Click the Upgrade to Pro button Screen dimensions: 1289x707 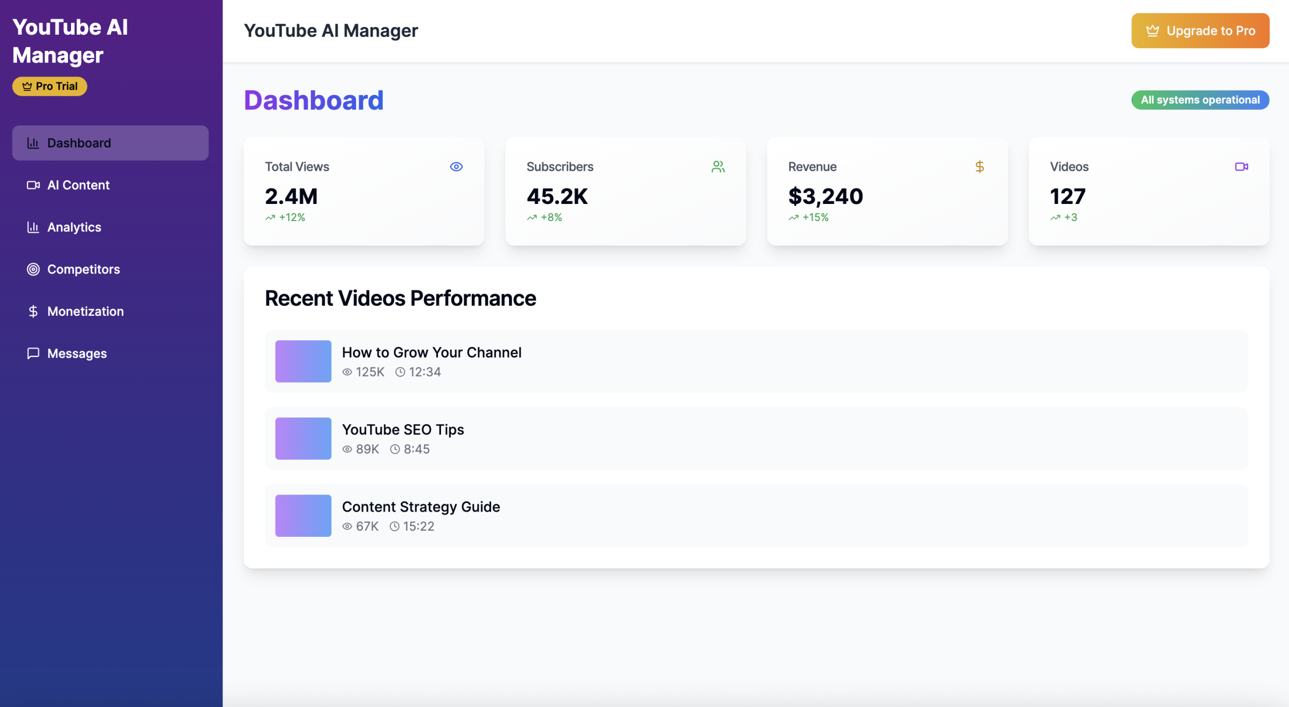1200,31
